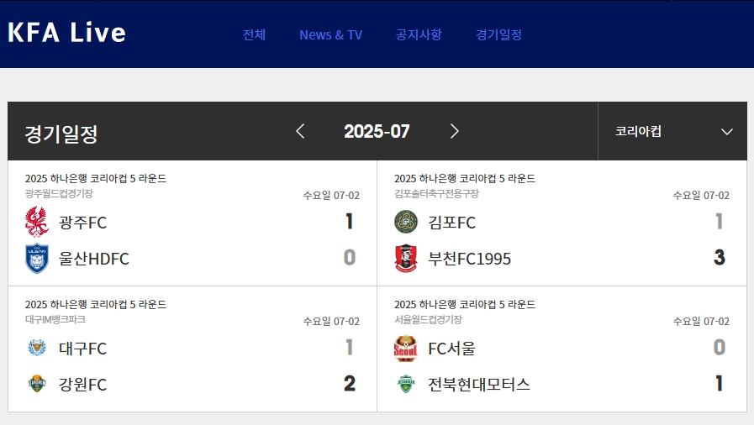Click the KFA Live logo
The height and width of the screenshot is (425, 754).
(x=66, y=33)
